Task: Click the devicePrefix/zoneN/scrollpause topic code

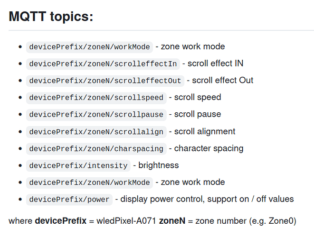Action: (96, 115)
